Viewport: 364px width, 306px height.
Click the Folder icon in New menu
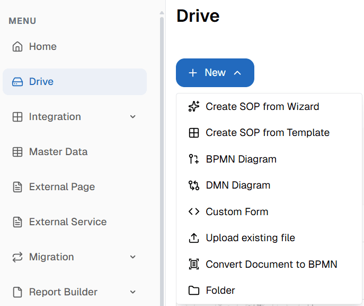tap(194, 291)
